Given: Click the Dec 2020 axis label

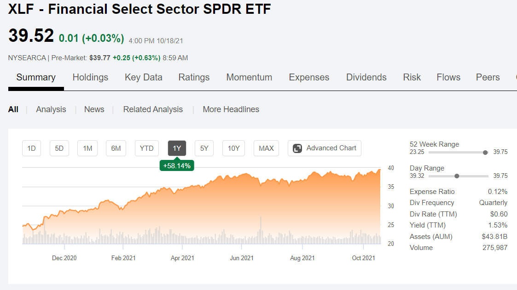Looking at the screenshot, I should coord(64,258).
